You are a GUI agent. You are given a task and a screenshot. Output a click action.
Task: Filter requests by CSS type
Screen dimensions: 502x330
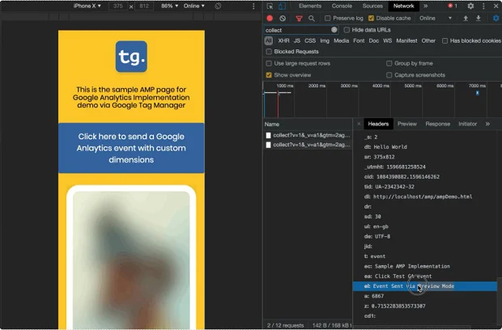(310, 40)
